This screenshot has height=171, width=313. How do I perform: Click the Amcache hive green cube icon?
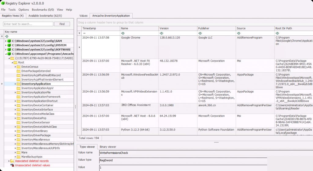coord(9,54)
